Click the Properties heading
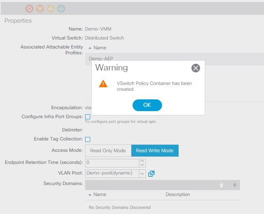Viewport: 264px width, 214px height. [18, 21]
